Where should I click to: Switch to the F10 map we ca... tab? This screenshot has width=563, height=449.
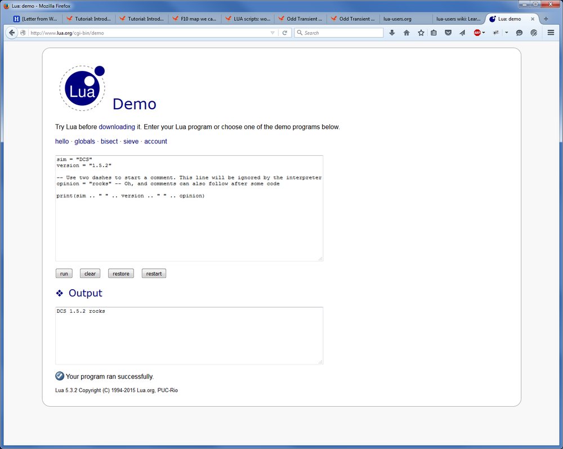point(195,19)
